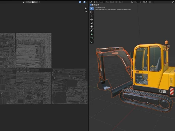The height and width of the screenshot is (131, 175).
Task: Open the image browse dropdown in UV editor
Action: coord(24,2)
